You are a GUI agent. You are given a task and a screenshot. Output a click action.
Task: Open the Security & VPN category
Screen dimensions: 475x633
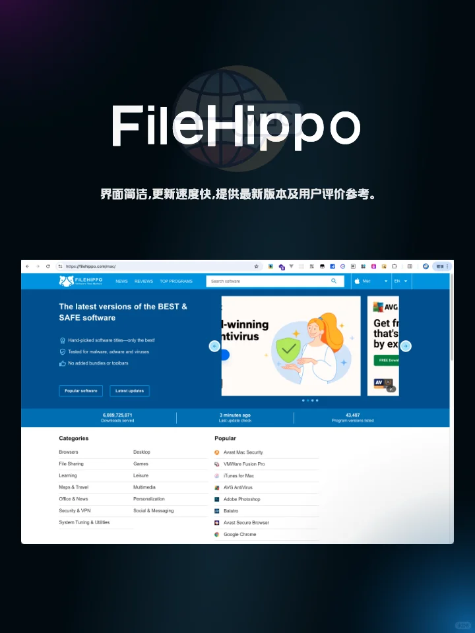coord(75,510)
